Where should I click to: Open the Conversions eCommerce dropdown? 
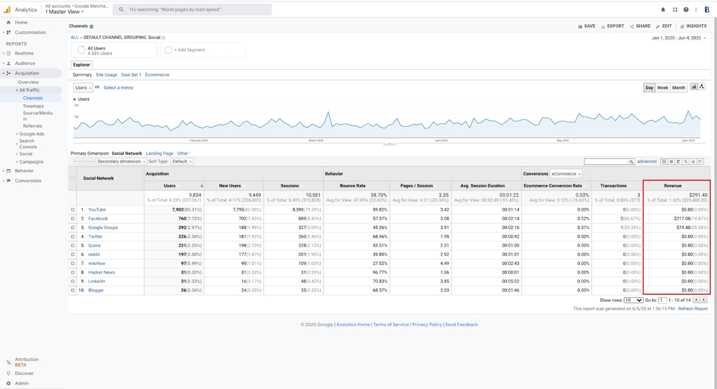(565, 173)
